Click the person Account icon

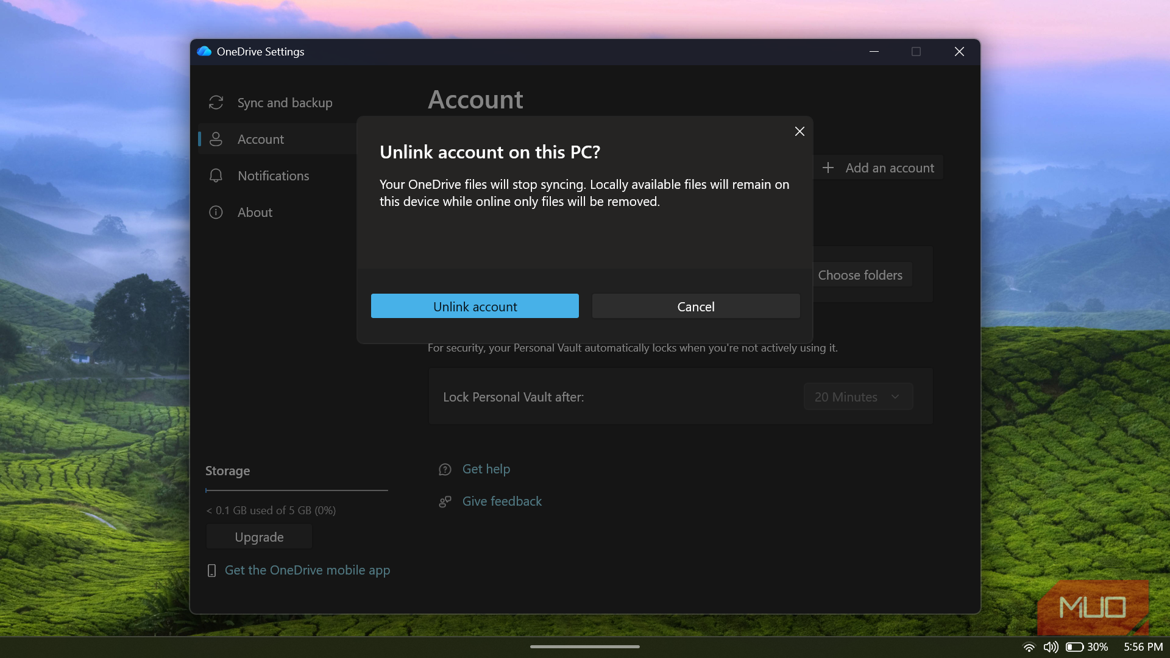pos(216,139)
